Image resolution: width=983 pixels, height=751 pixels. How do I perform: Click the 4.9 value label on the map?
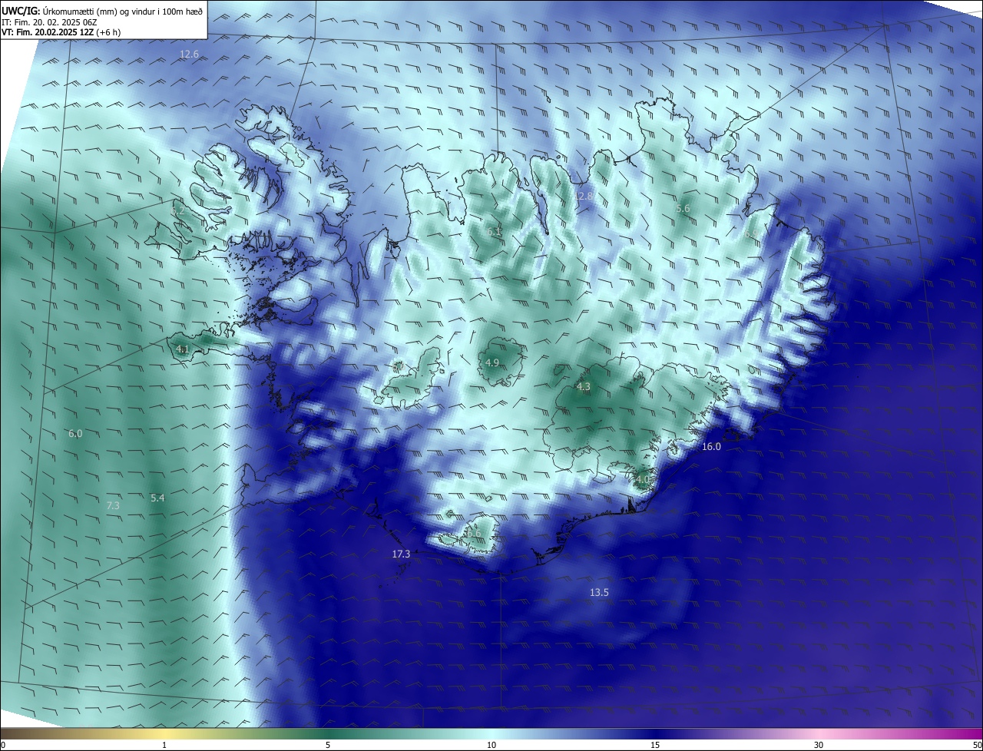(492, 362)
